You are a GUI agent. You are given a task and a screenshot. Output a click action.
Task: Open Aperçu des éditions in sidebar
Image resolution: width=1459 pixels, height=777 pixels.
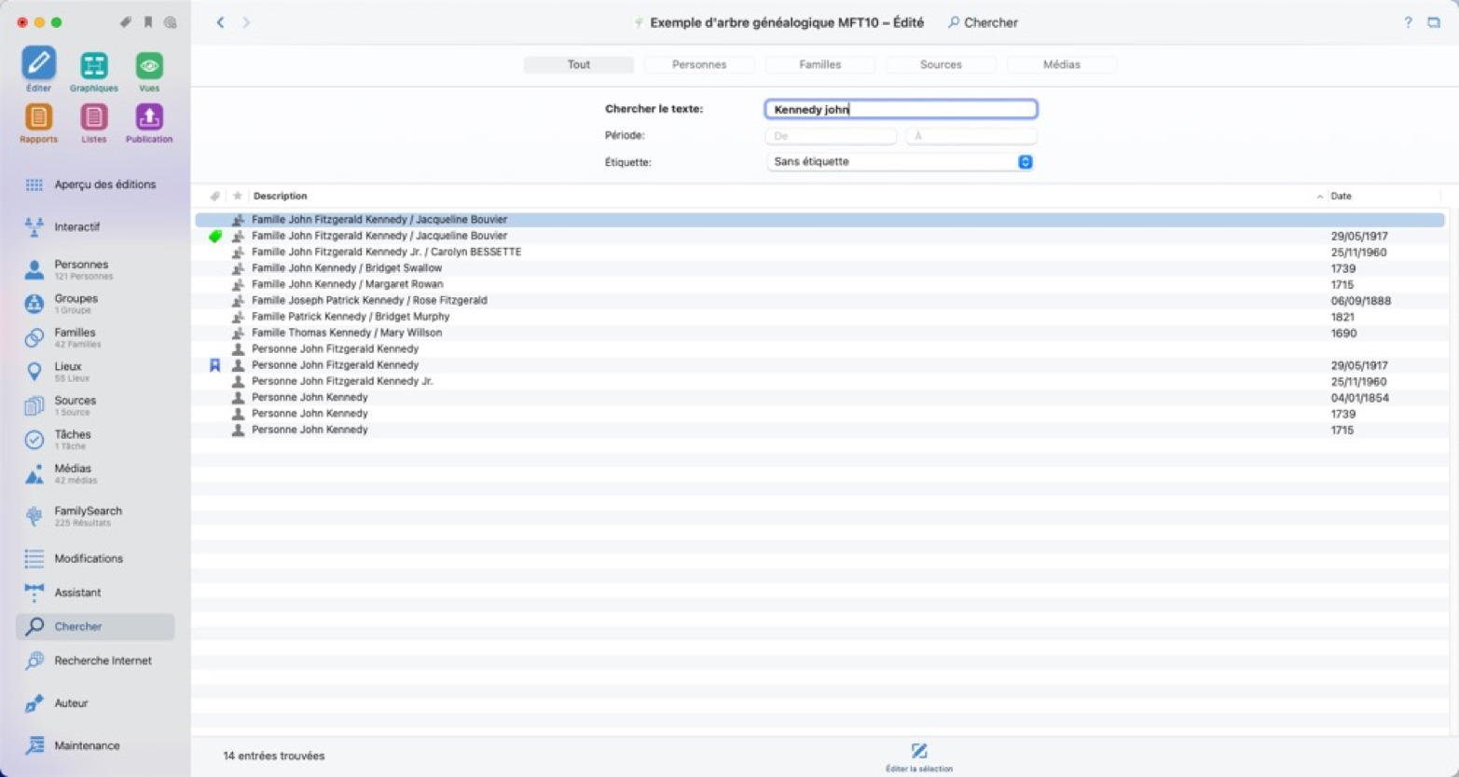coord(95,184)
